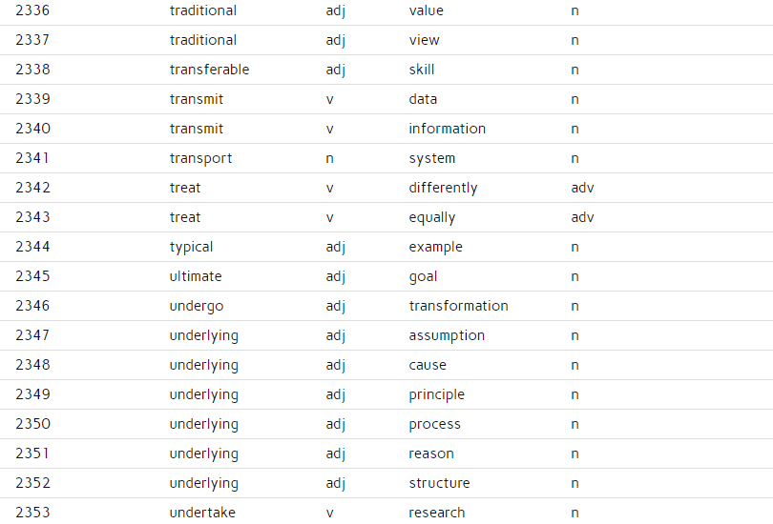Select 'ultimate' in row 2345

coord(196,276)
